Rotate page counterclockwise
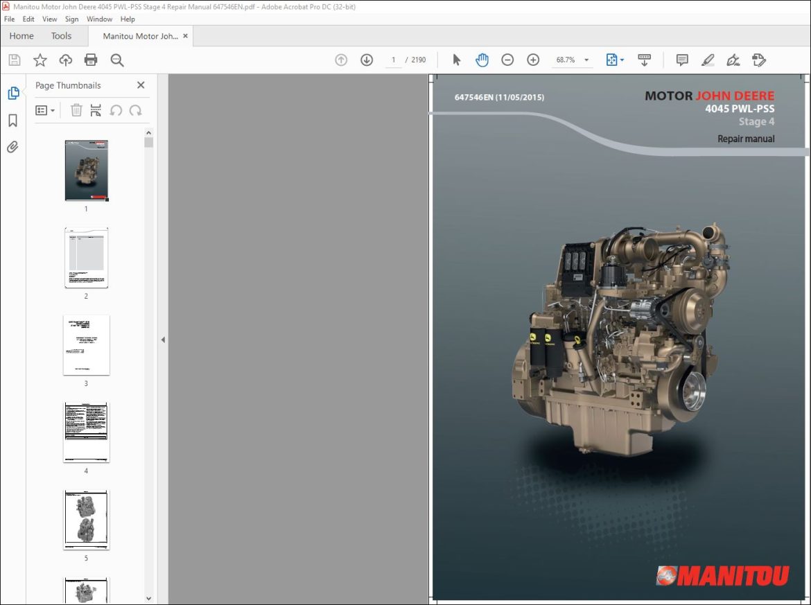Image resolution: width=811 pixels, height=605 pixels. (116, 110)
